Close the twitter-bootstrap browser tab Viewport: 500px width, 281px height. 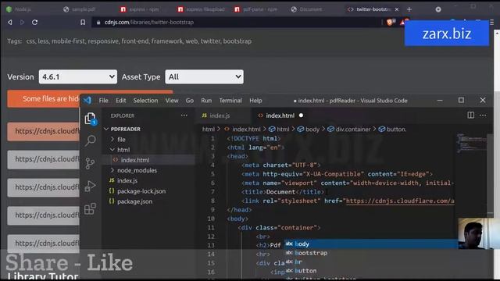point(397,9)
